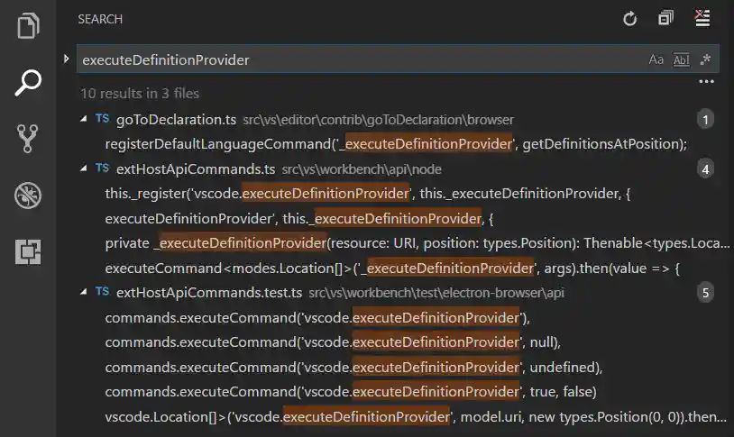The height and width of the screenshot is (437, 734).
Task: Toggle Match Case option
Action: [x=656, y=59]
